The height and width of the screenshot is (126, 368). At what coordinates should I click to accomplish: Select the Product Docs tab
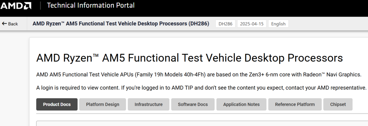[x=57, y=104]
